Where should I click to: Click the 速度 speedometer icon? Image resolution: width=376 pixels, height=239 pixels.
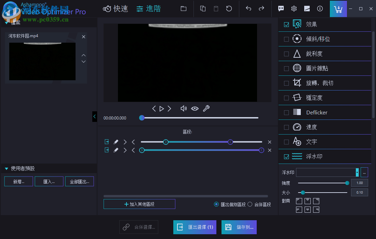tap(297, 127)
